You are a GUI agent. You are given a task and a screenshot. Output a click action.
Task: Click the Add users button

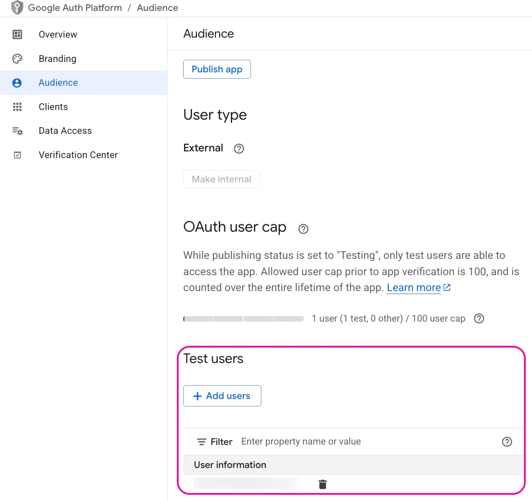222,396
